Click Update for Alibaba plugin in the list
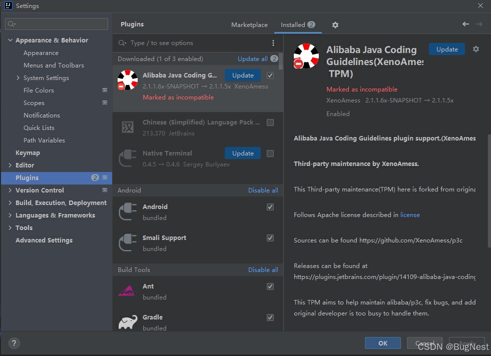The height and width of the screenshot is (356, 491). click(x=243, y=75)
